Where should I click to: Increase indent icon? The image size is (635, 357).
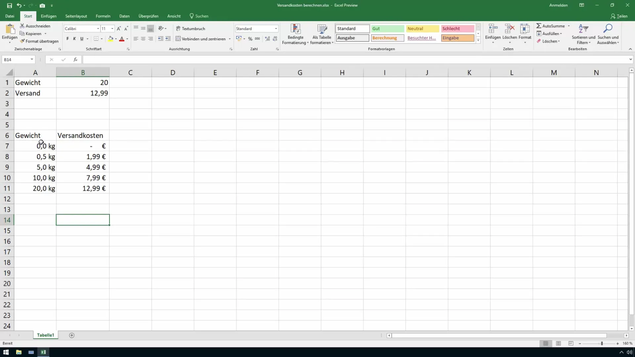(x=168, y=39)
